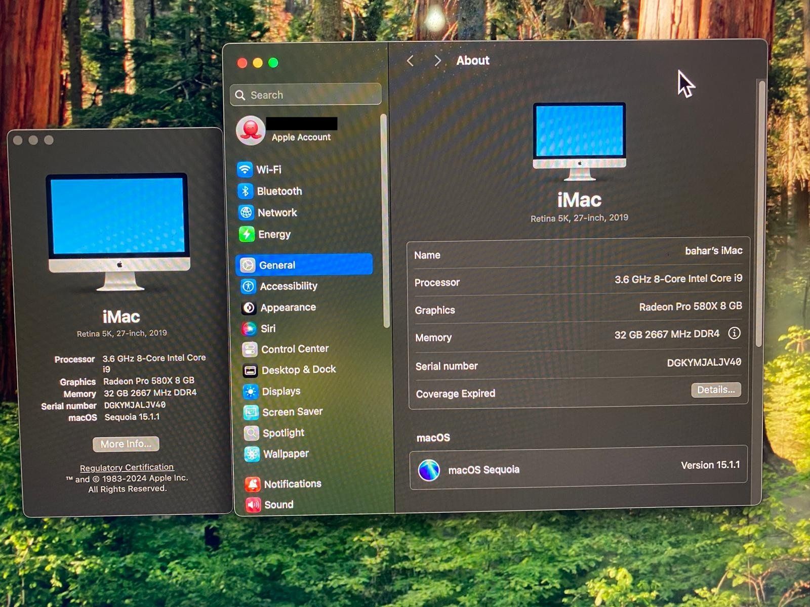
Task: Select Accessibility in the sidebar
Action: coord(306,286)
